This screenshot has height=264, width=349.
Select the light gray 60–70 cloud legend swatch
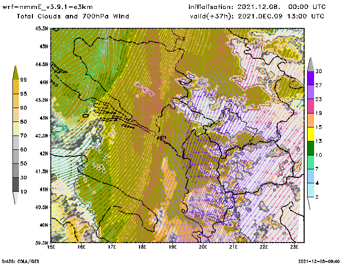[16, 143]
